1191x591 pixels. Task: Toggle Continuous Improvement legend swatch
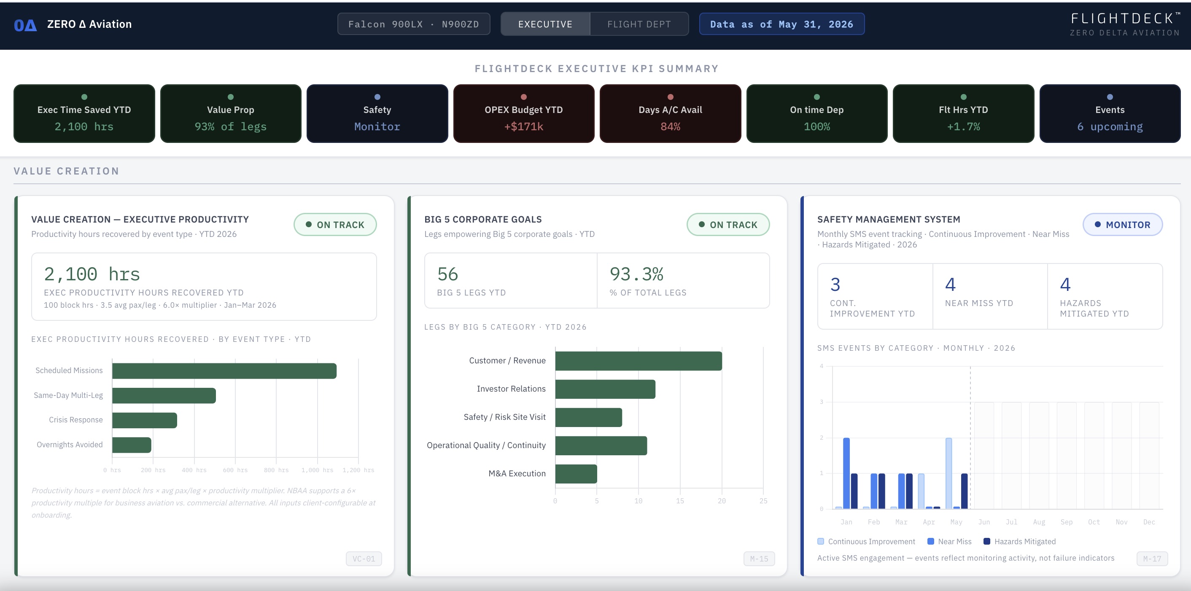pos(821,541)
